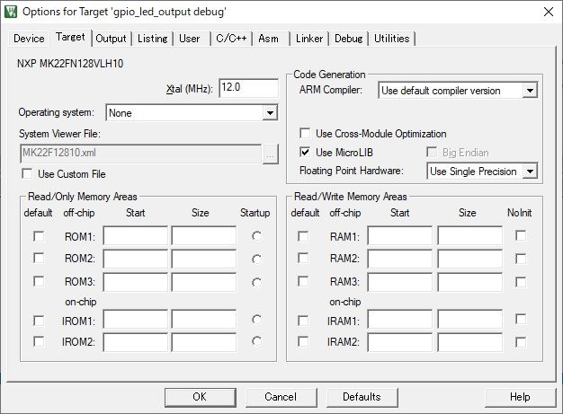Click the IROM1 Start address field

pos(136,319)
